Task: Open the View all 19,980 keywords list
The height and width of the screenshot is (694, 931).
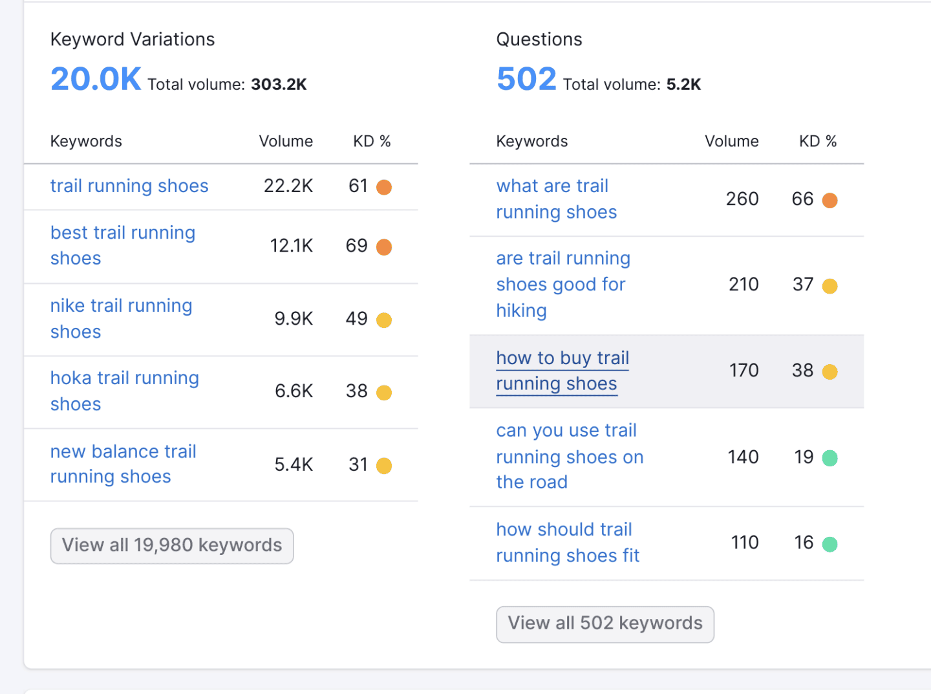Action: point(172,545)
